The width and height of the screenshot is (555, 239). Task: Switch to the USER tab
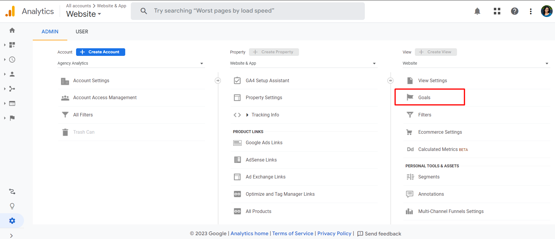(x=82, y=32)
